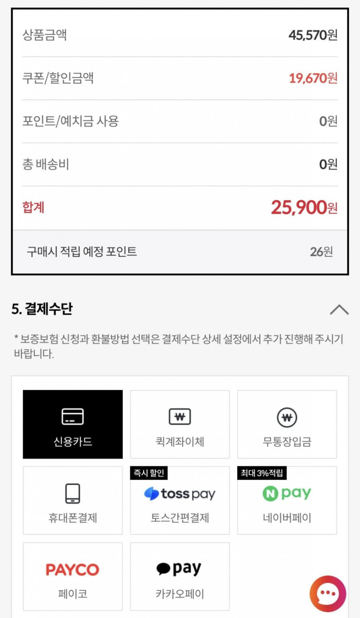This screenshot has height=618, width=360.
Task: Click the 네이버페이 text label
Action: [287, 517]
